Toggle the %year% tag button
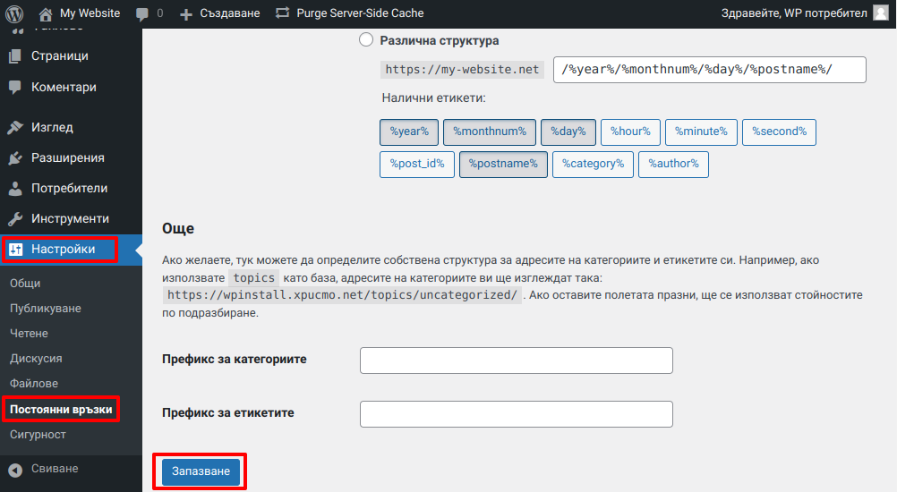This screenshot has height=492, width=897. [409, 132]
